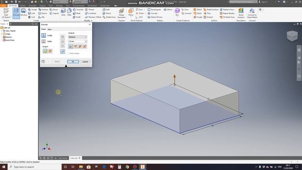Image resolution: width=302 pixels, height=170 pixels.
Task: Select the Shell tool
Action: click(x=76, y=13)
